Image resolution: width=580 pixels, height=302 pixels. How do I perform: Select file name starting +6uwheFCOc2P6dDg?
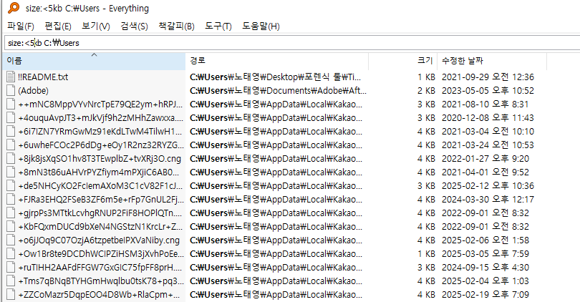[101, 145]
